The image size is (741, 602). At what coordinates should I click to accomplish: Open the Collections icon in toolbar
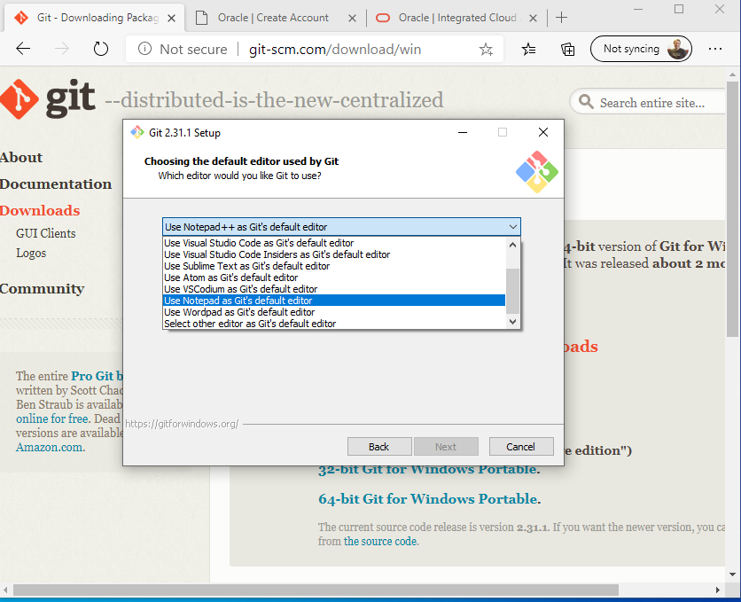(568, 50)
